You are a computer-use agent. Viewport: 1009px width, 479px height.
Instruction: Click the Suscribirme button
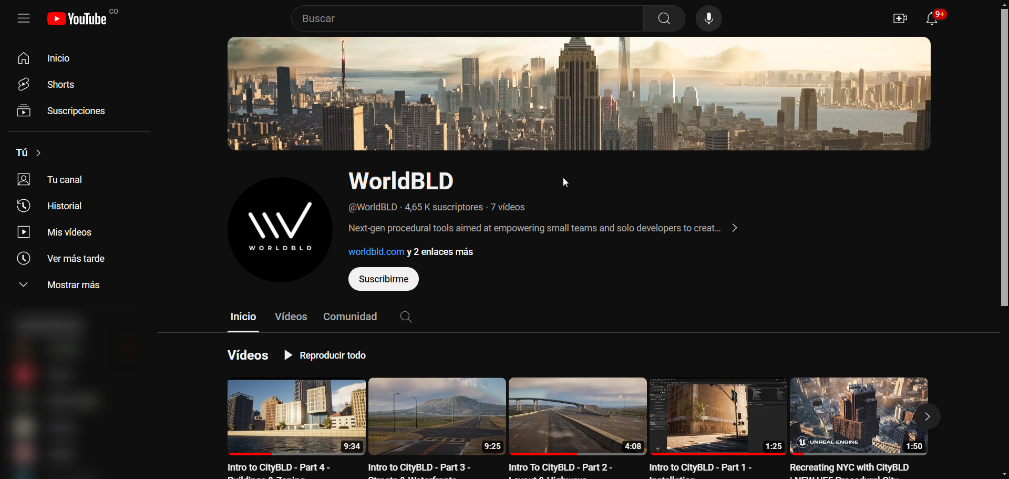click(384, 279)
